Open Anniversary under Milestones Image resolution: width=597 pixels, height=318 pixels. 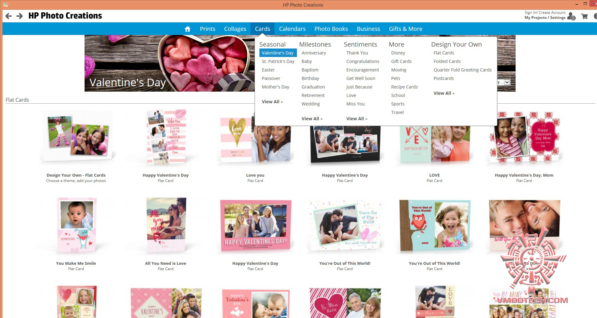[314, 53]
